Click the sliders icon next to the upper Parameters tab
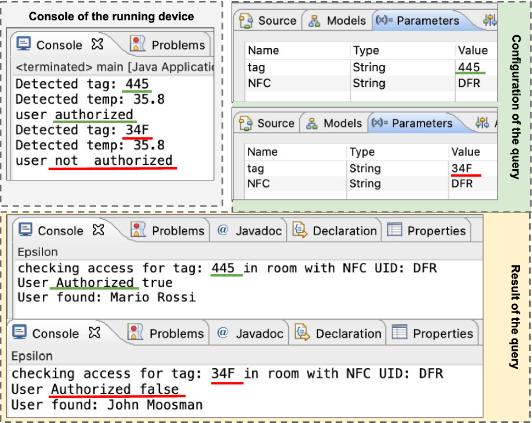Screen dimensions: 532x423 pyautogui.click(x=490, y=20)
